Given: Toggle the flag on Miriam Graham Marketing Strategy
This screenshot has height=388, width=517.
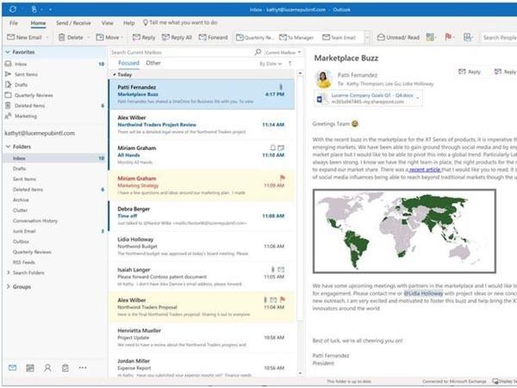Looking at the screenshot, I should coord(283,178).
